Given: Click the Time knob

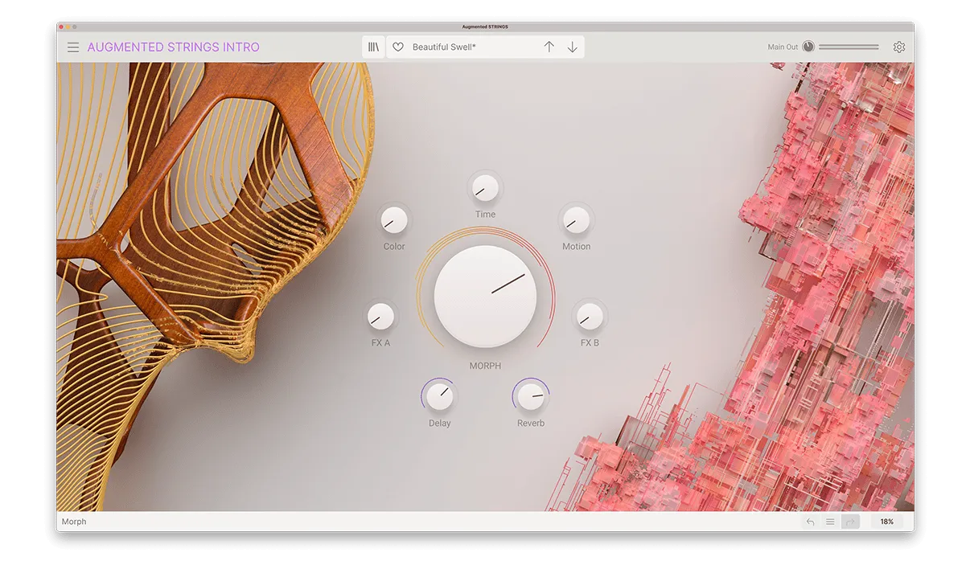Looking at the screenshot, I should (485, 188).
